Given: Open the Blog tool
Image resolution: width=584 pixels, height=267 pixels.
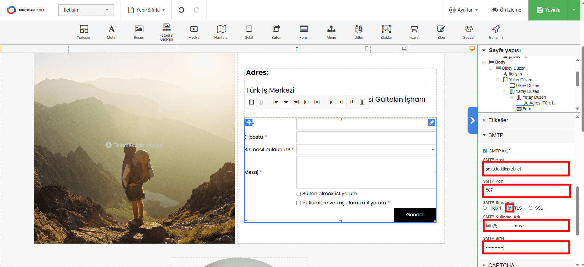Looking at the screenshot, I should [x=441, y=32].
